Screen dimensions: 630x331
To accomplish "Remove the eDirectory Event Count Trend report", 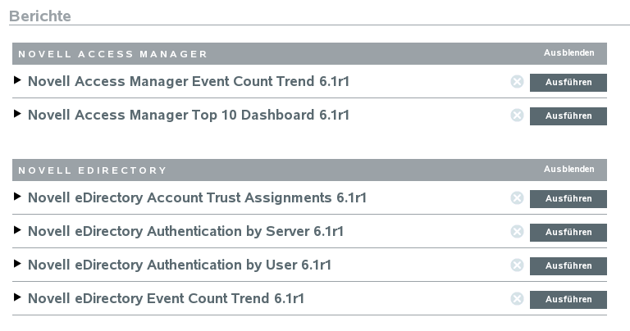I will click(517, 299).
